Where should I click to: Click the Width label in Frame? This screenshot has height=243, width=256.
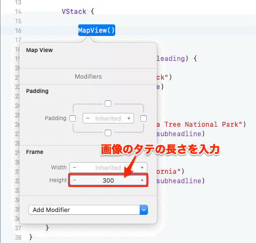click(59, 167)
